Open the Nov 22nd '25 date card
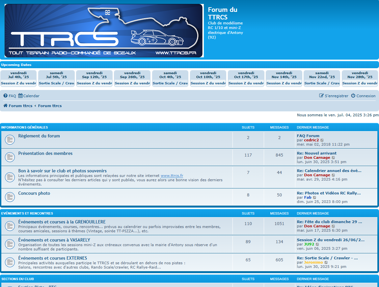 322,78
